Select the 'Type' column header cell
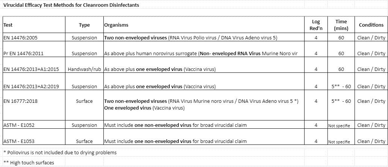Image resolution: width=388 pixels, height=167 pixels. [85, 25]
